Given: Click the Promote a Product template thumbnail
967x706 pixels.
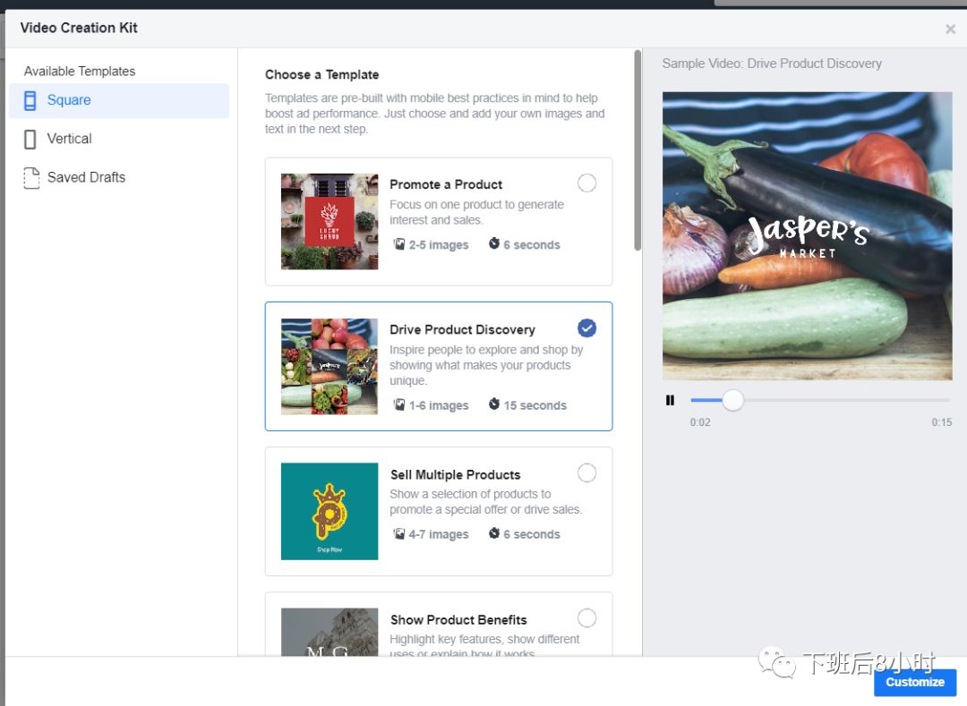Looking at the screenshot, I should point(329,220).
